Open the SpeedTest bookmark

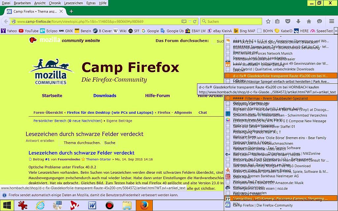pyautogui.click(x=321, y=31)
